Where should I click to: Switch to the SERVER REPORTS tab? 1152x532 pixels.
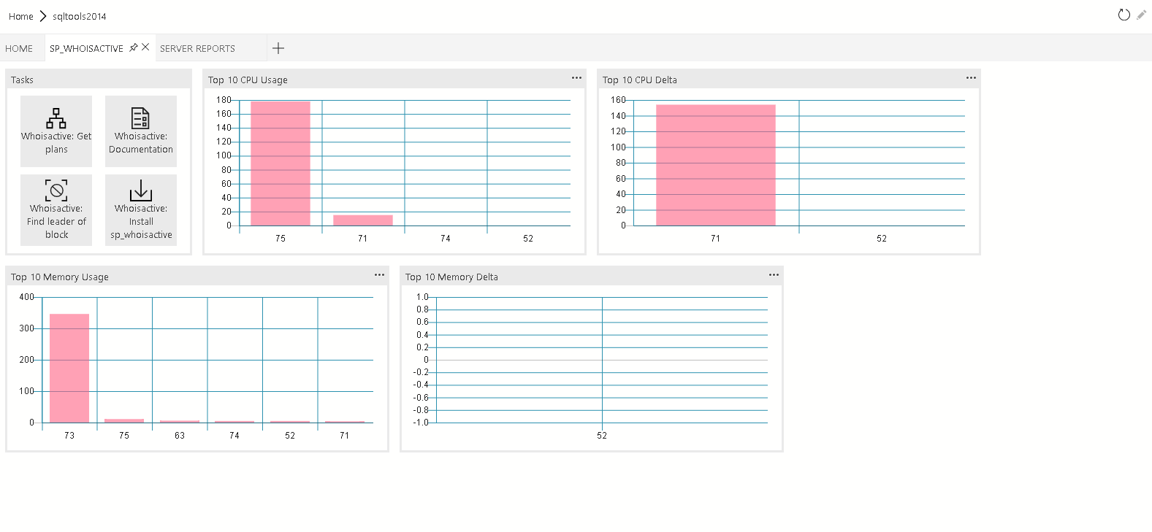pyautogui.click(x=197, y=49)
